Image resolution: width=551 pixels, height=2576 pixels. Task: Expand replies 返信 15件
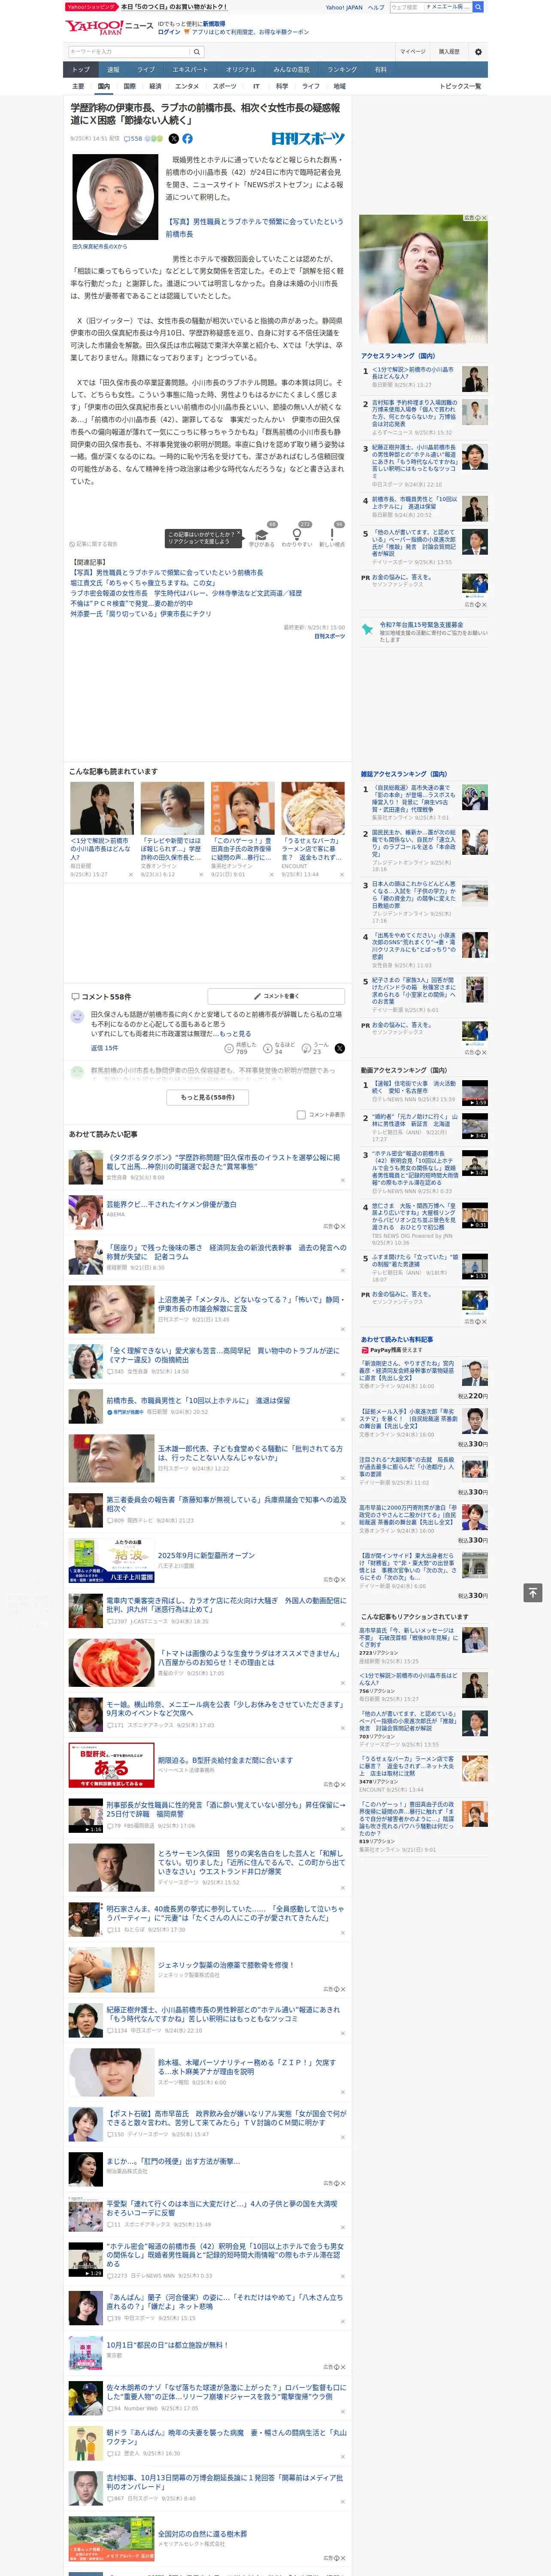tap(104, 1048)
